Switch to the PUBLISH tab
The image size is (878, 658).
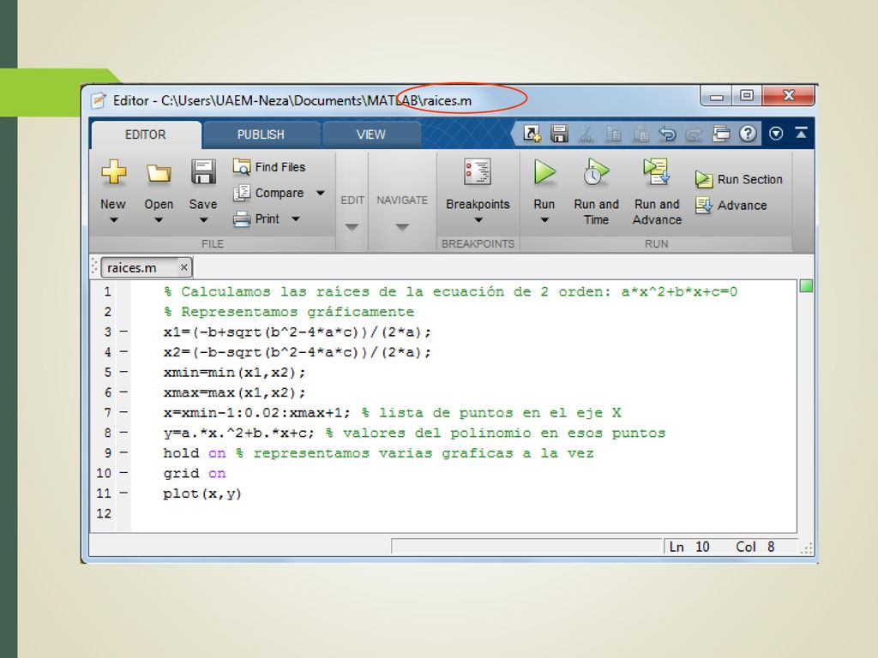(x=261, y=135)
